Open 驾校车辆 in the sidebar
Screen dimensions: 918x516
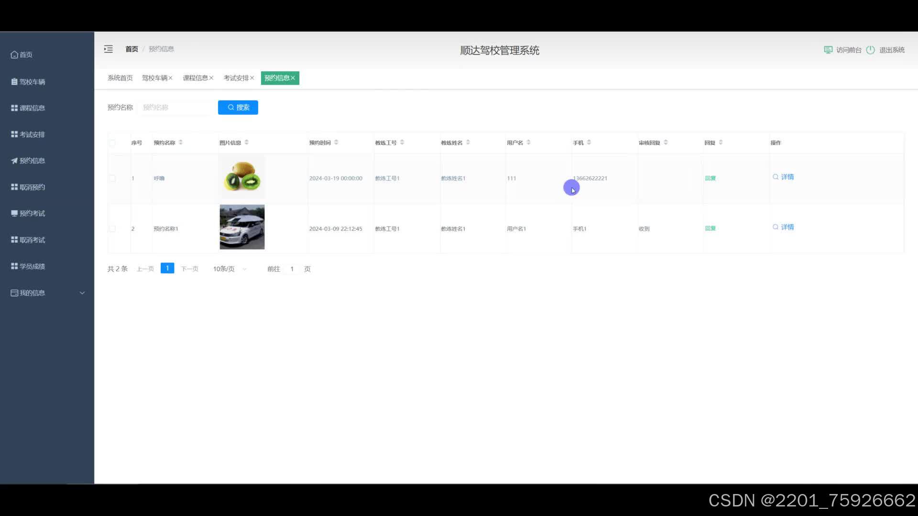[x=32, y=82]
